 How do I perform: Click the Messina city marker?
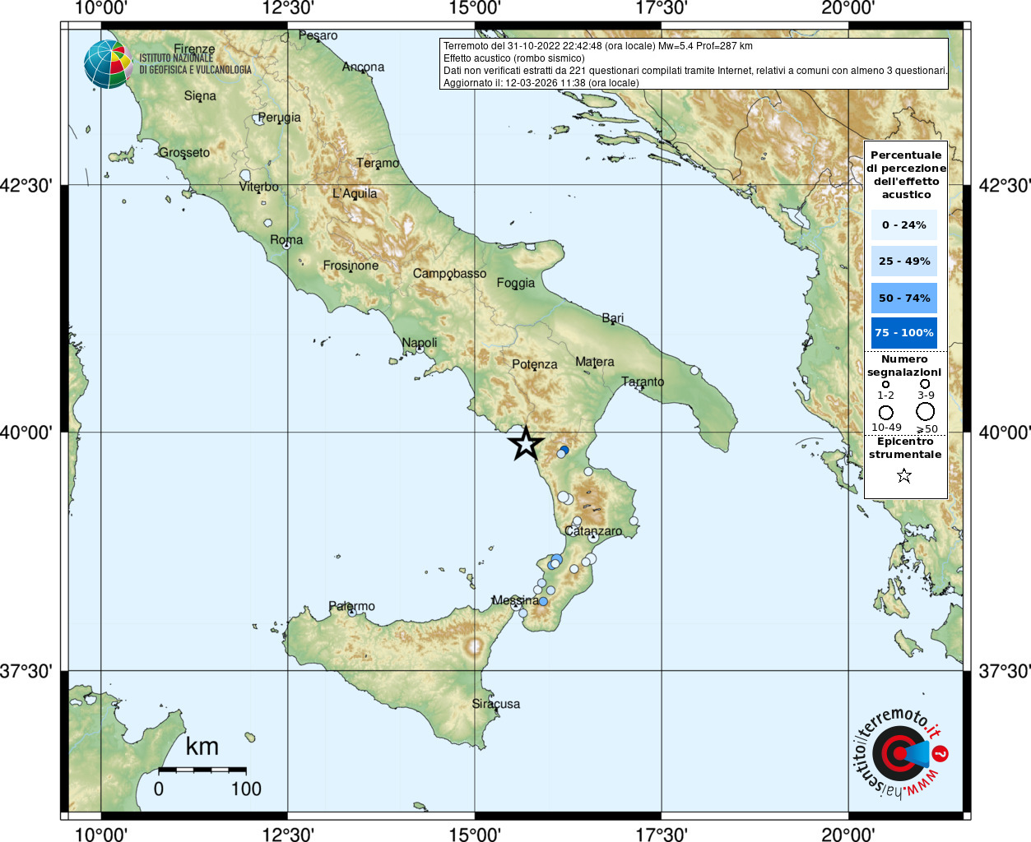point(516,607)
